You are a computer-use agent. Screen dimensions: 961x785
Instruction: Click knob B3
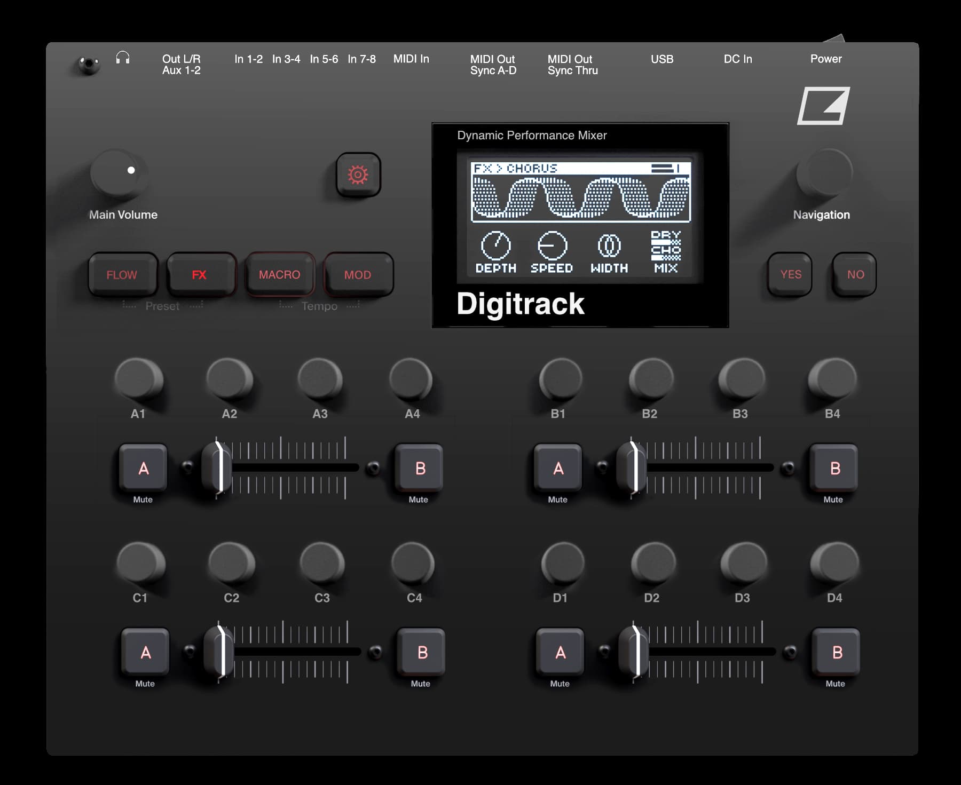742,378
